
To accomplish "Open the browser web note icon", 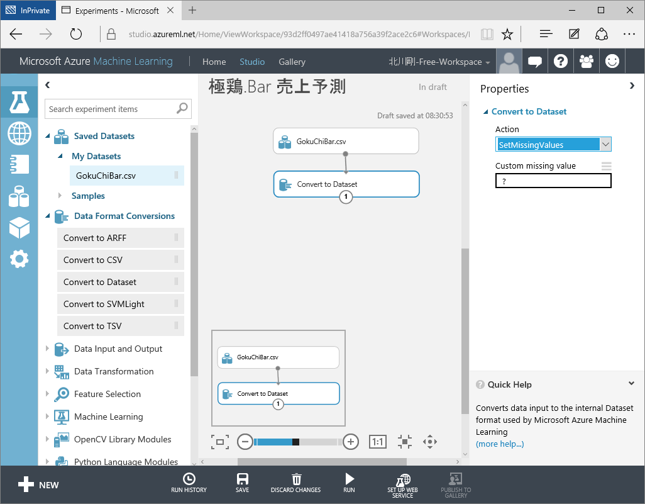I will [x=574, y=34].
